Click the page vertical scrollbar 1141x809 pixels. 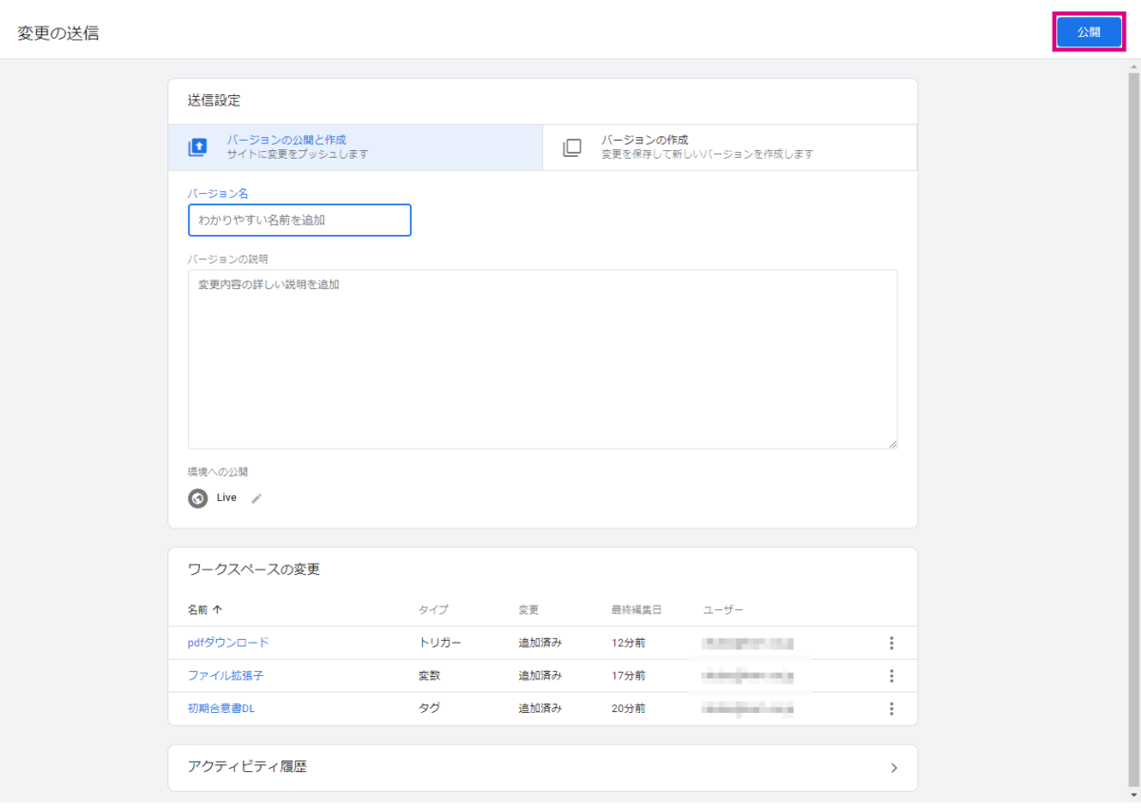pyautogui.click(x=1133, y=428)
